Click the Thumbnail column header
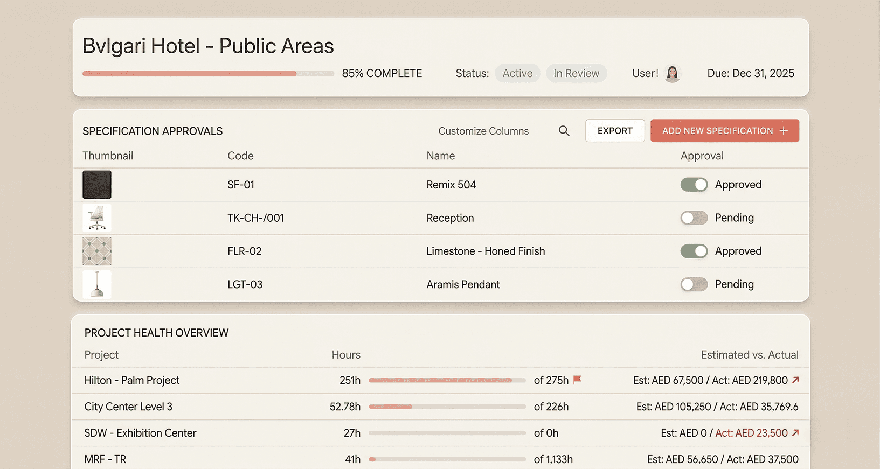Screen dimensions: 880x469 (108, 156)
